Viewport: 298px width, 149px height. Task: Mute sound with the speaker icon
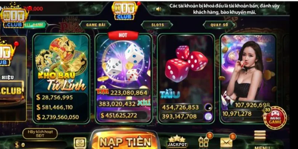coord(159,9)
